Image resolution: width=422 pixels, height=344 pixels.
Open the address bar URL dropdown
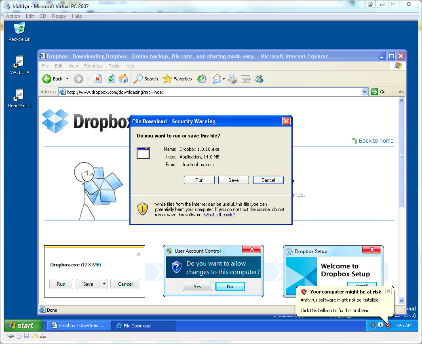[365, 92]
